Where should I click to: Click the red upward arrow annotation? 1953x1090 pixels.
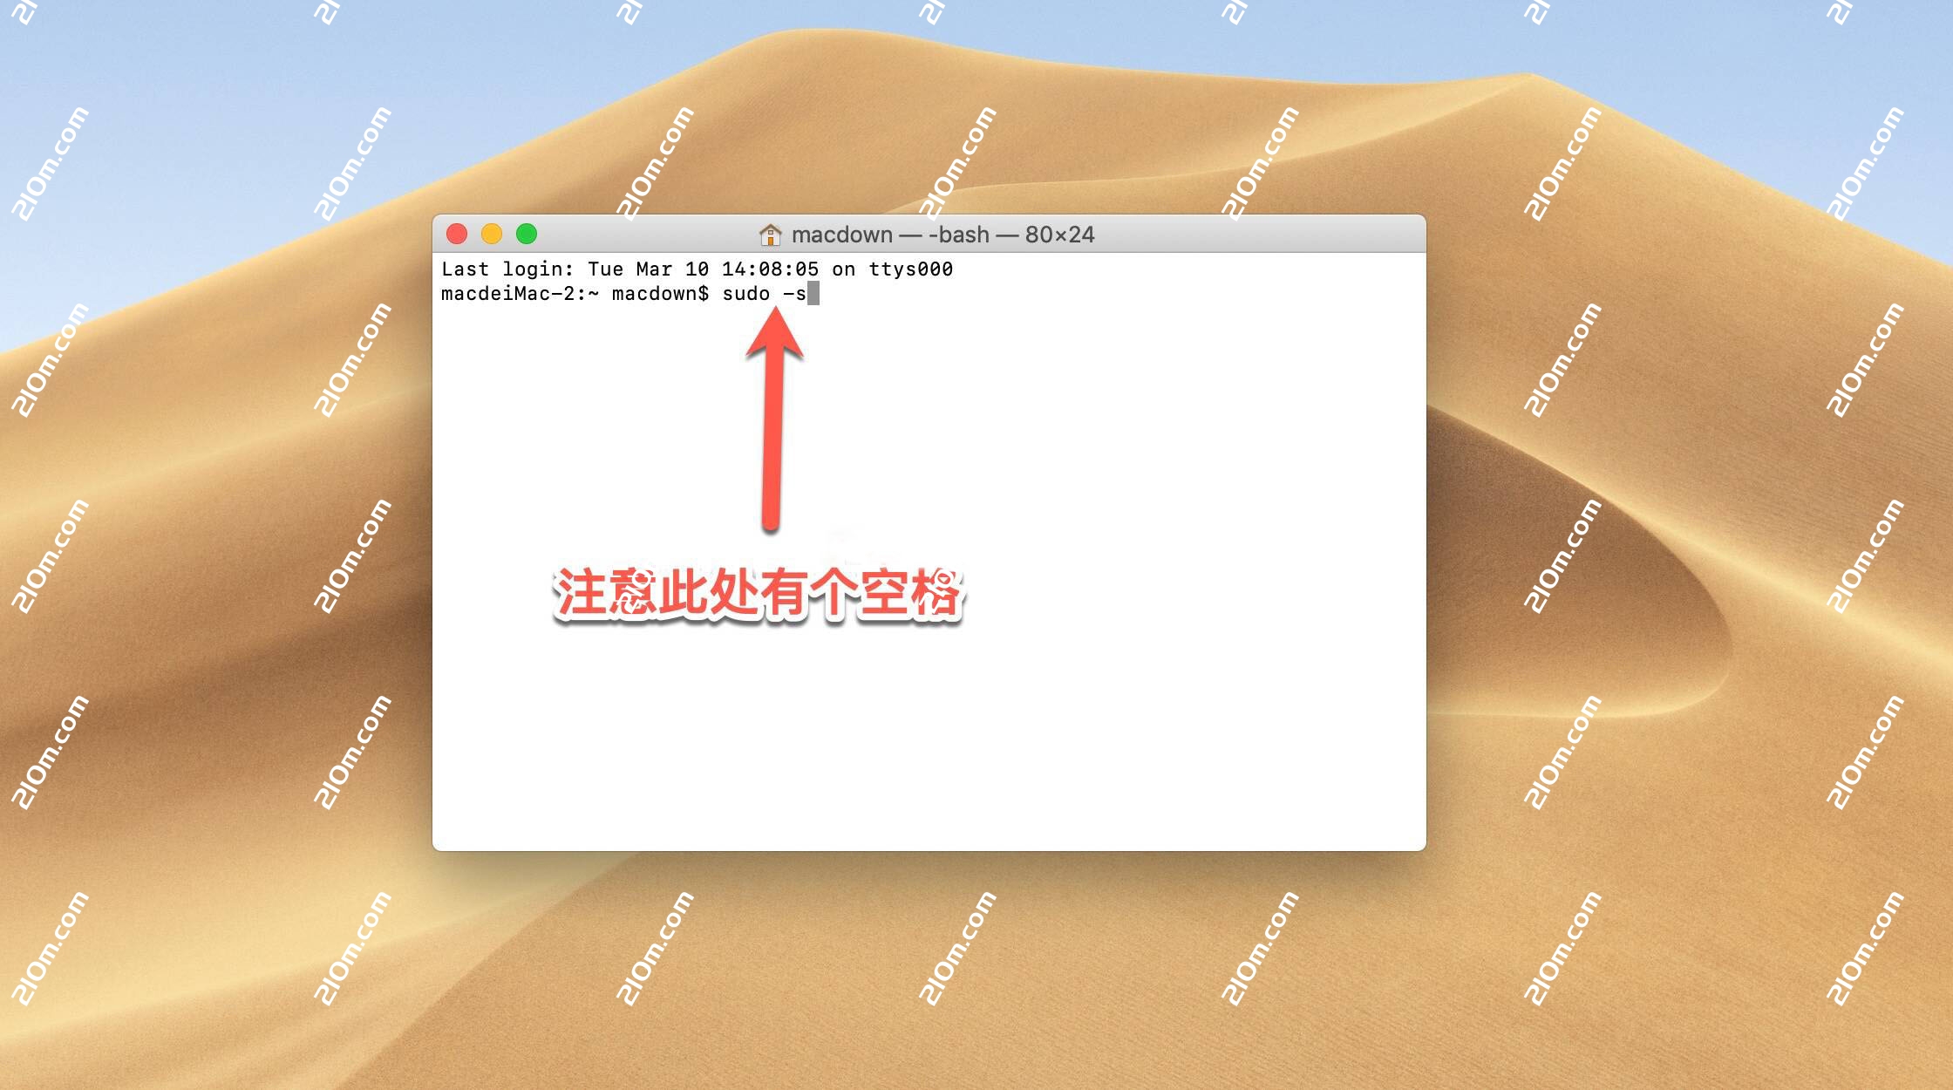click(x=774, y=419)
